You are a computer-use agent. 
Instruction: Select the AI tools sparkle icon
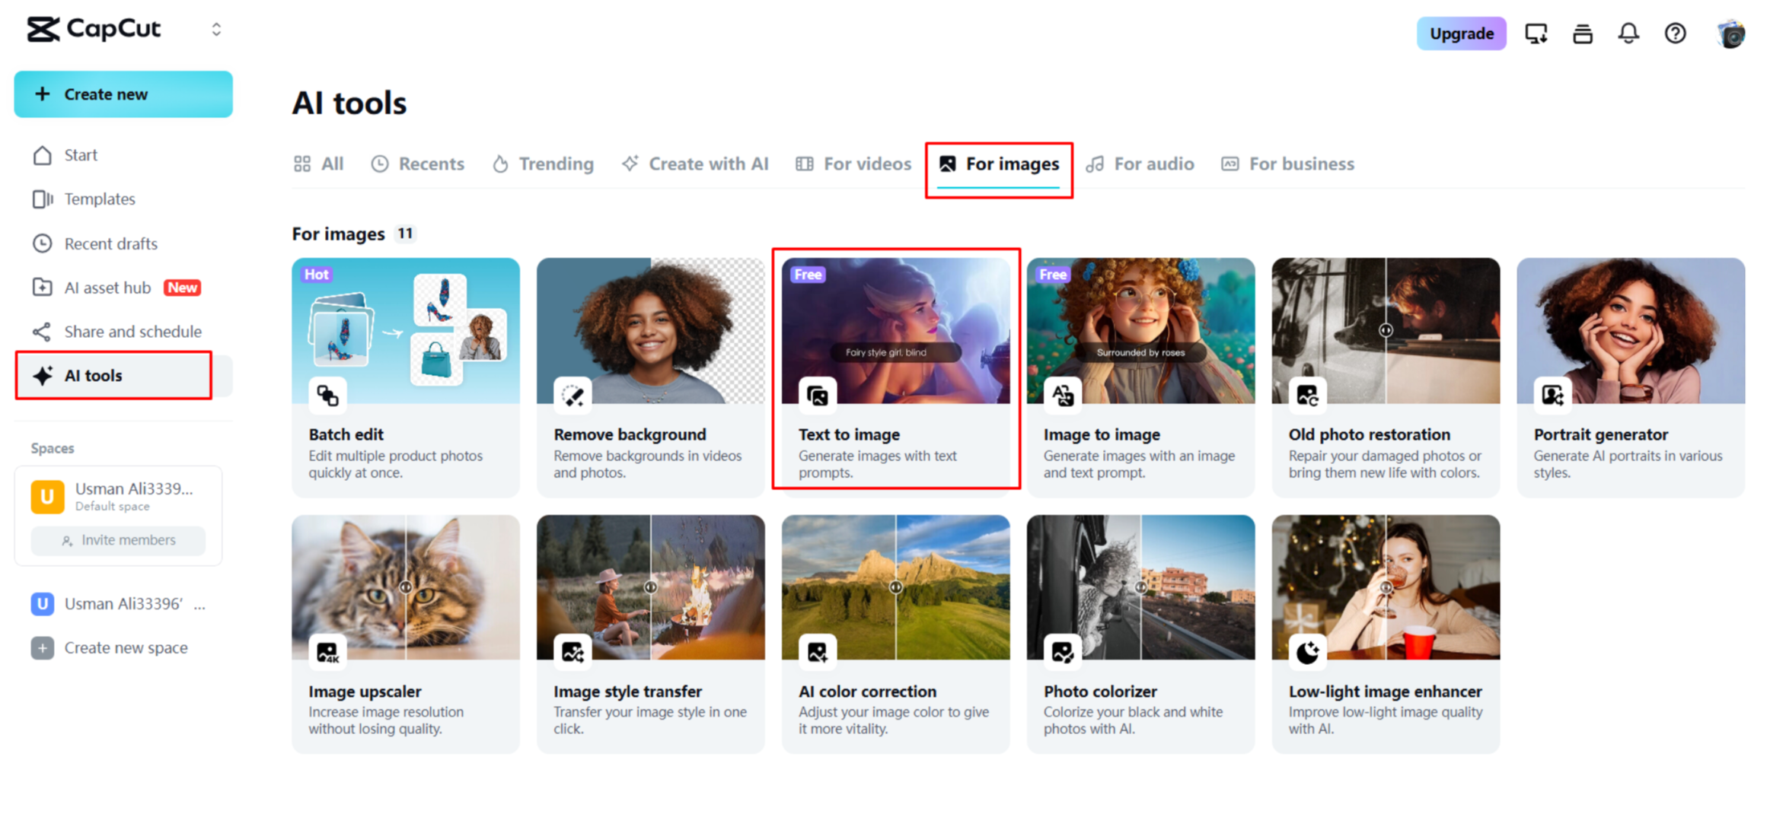[42, 375]
